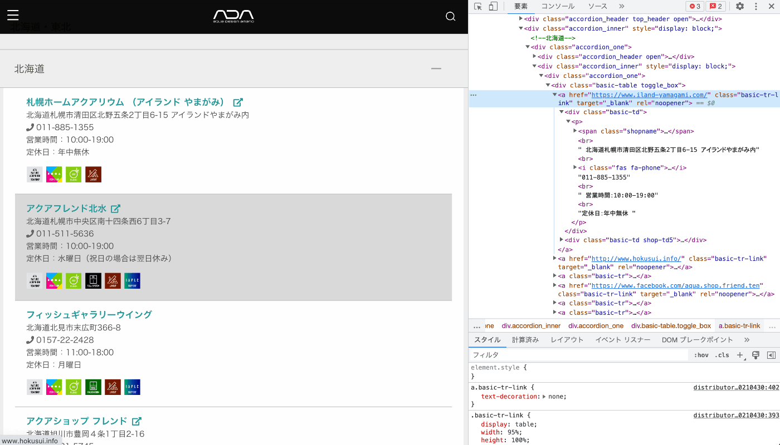780x445 pixels.
Task: Expand the hokusui.info anchor node
Action: 554,258
